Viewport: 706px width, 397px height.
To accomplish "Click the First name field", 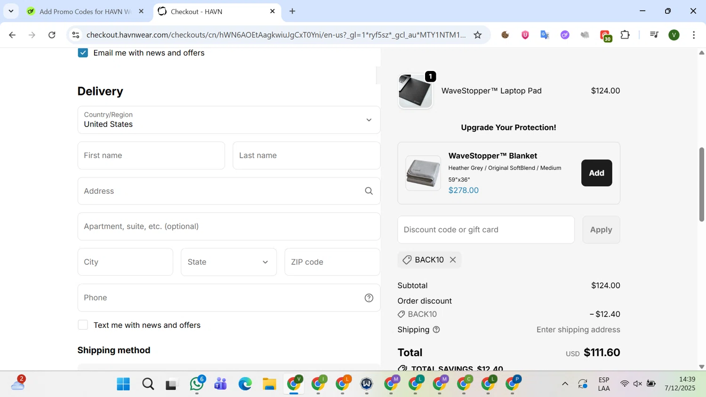I will [151, 156].
